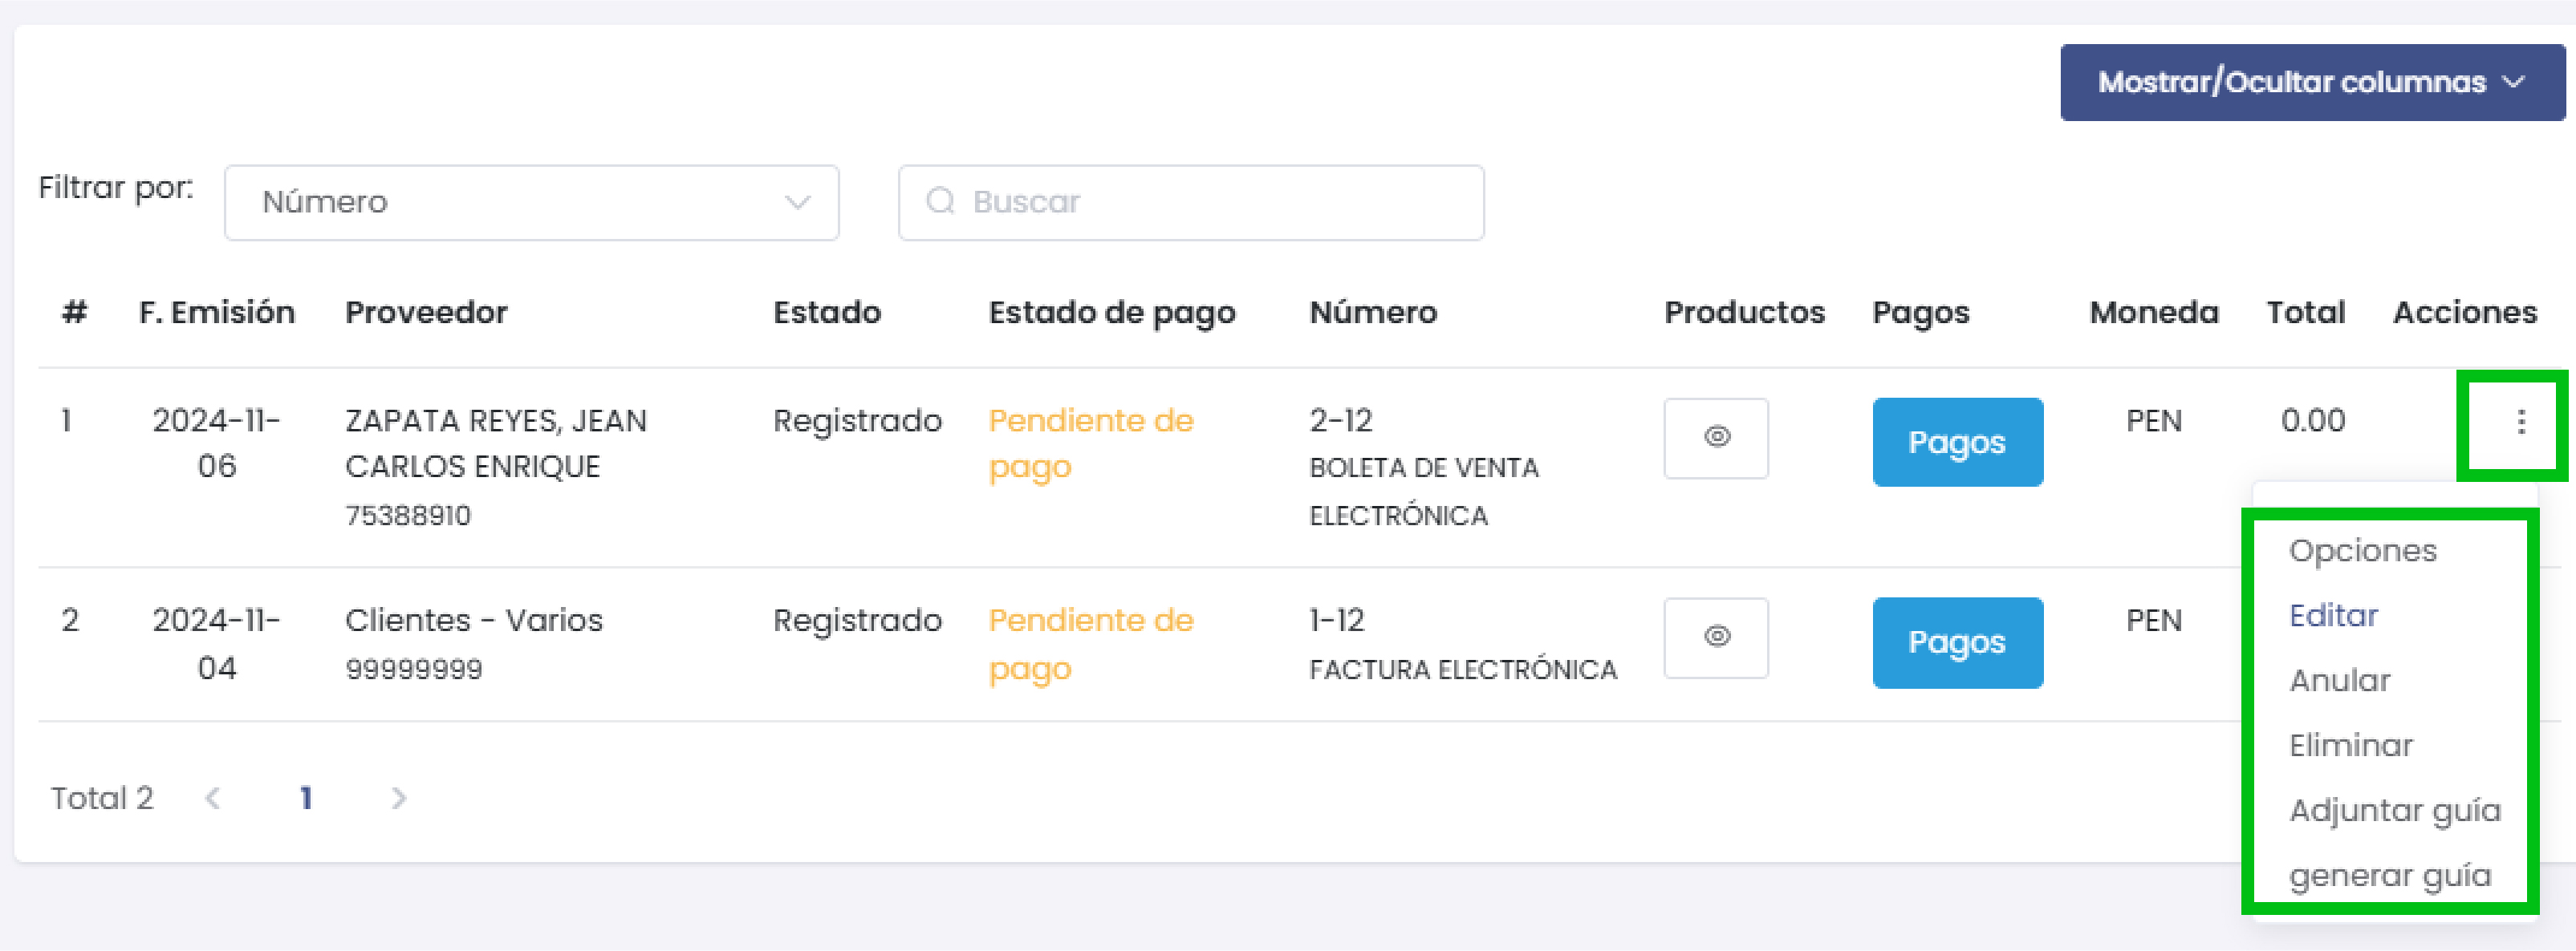2576x951 pixels.
Task: Go to the previous page arrow
Action: (x=213, y=798)
